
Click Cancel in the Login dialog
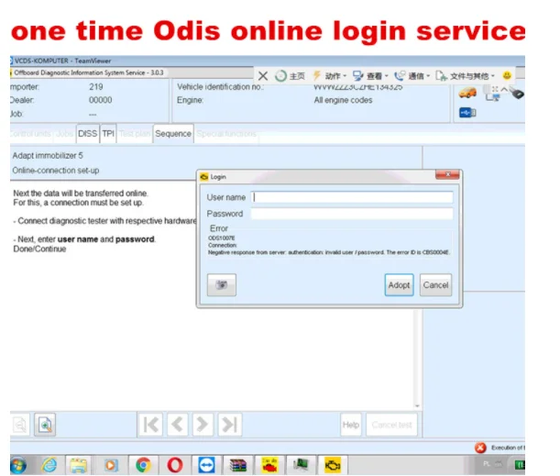coord(435,285)
